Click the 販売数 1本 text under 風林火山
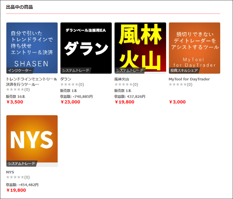 coord(123,91)
